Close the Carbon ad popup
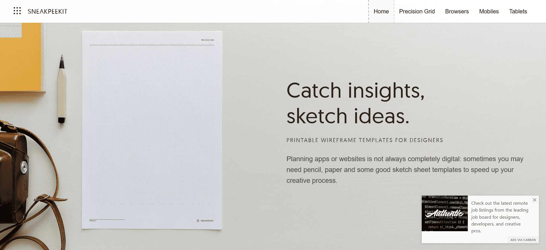Viewport: 546px width, 250px height. [534, 200]
